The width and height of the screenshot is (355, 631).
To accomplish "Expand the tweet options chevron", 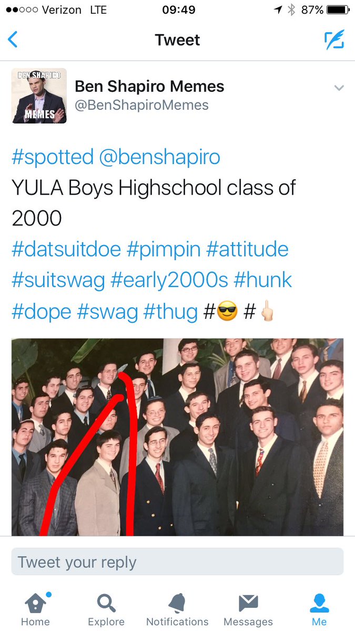I will click(339, 88).
